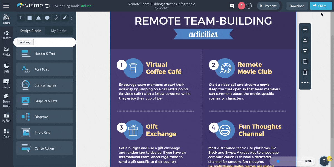Choose the pen drawing tool
The image size is (334, 167).
pyautogui.click(x=65, y=18)
